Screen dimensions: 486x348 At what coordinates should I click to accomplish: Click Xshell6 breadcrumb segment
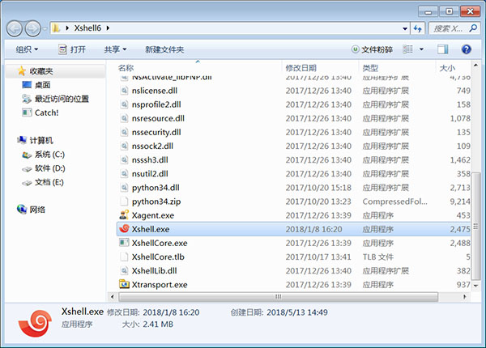(x=87, y=28)
